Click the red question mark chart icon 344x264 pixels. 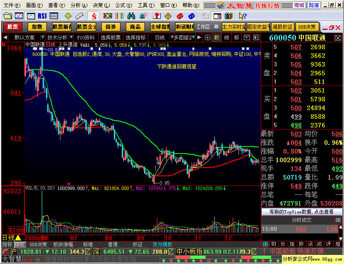(156, 16)
